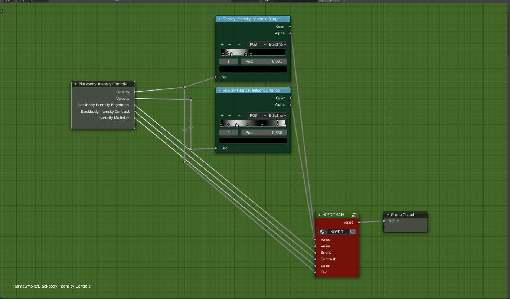Click the Pos value field on the Density ramp

click(264, 61)
